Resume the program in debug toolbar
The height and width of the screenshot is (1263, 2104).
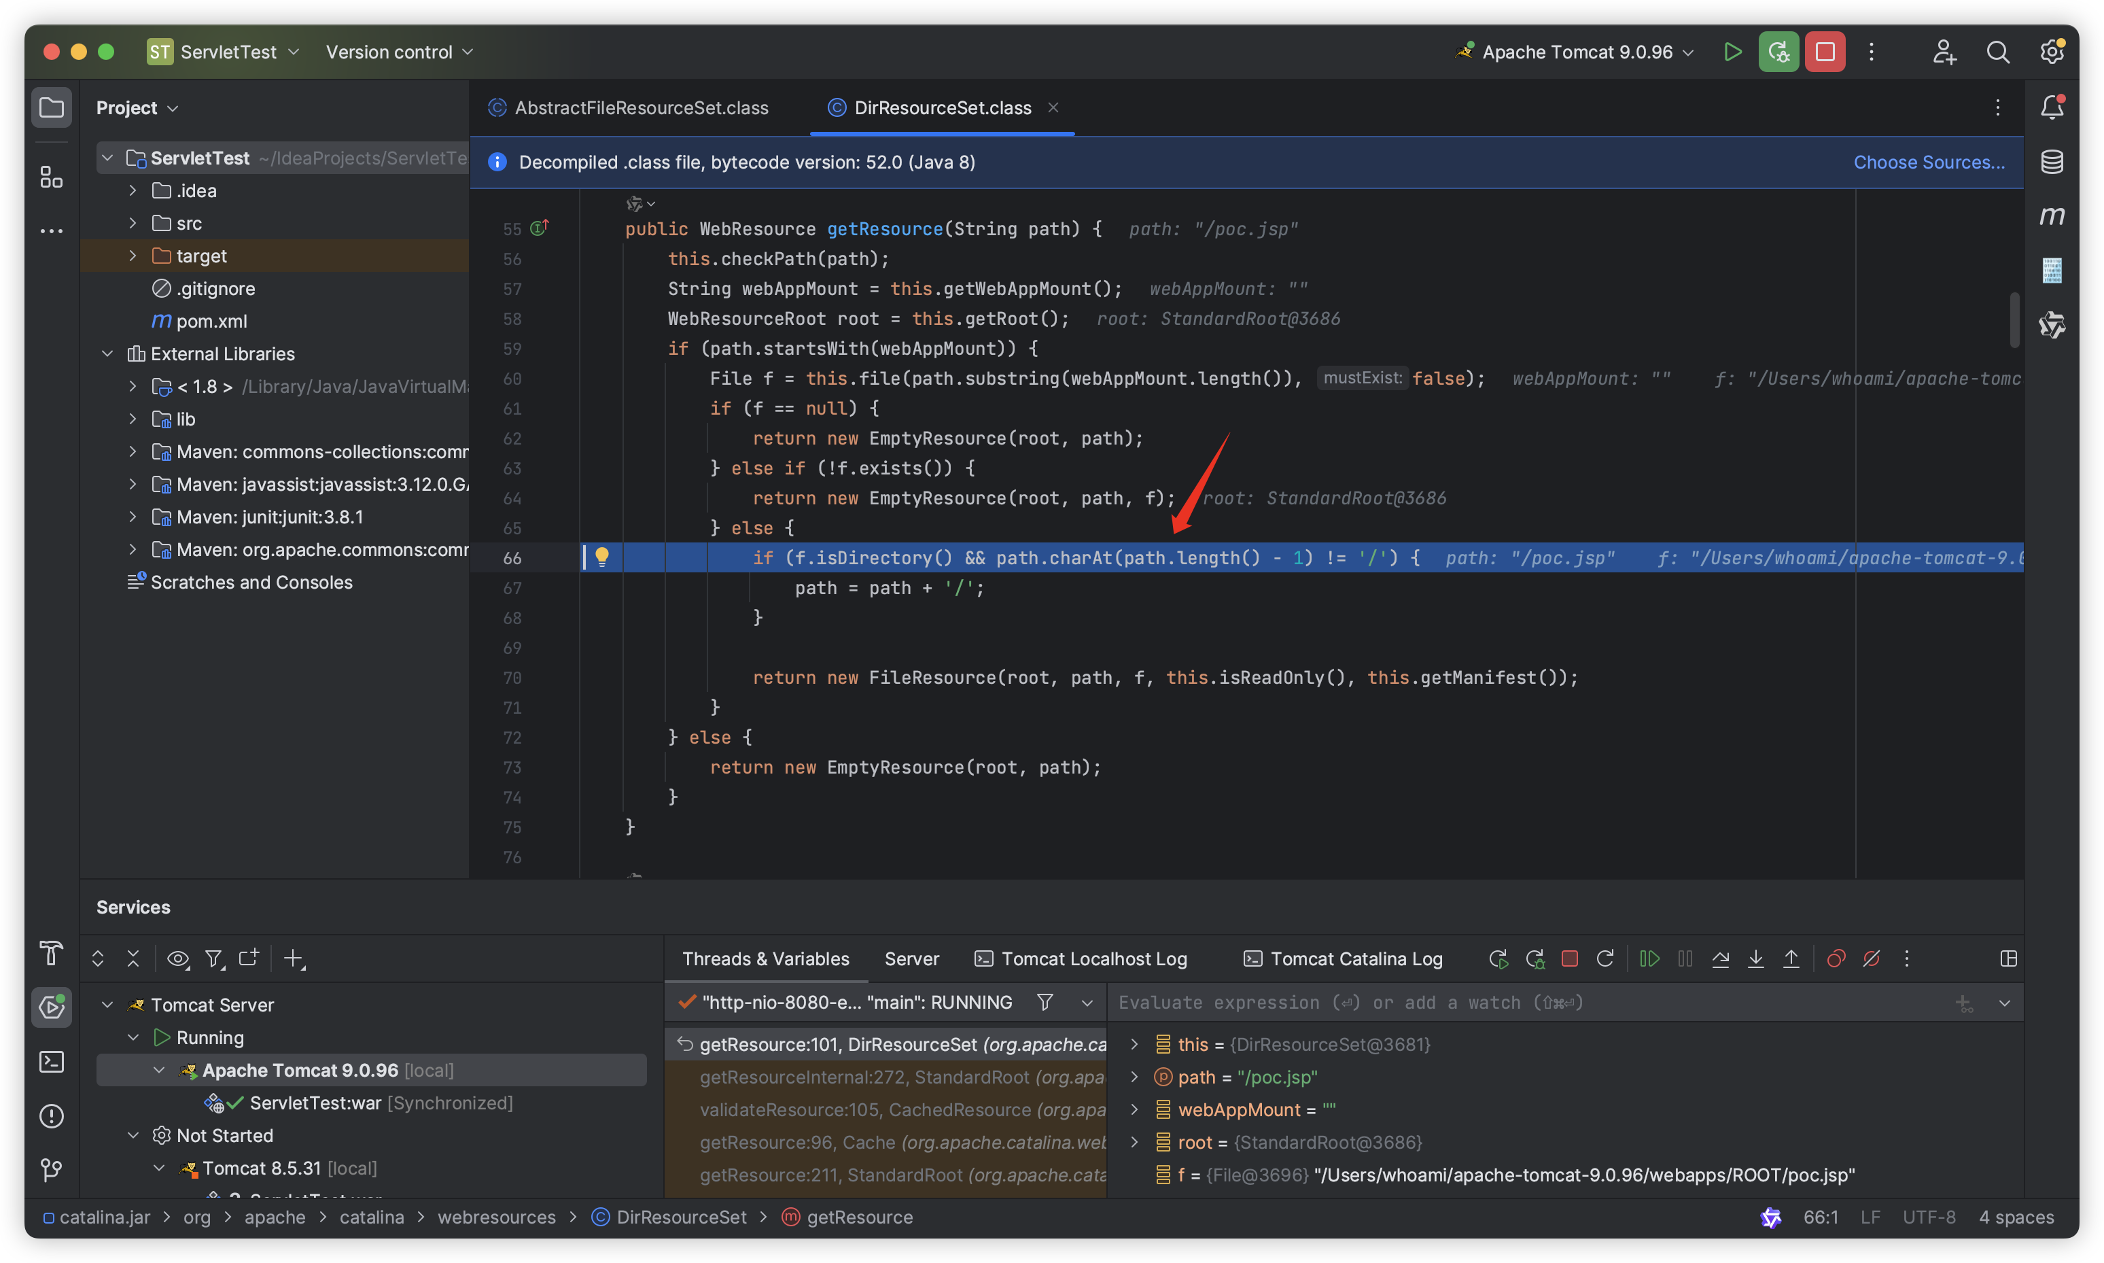tap(1649, 958)
